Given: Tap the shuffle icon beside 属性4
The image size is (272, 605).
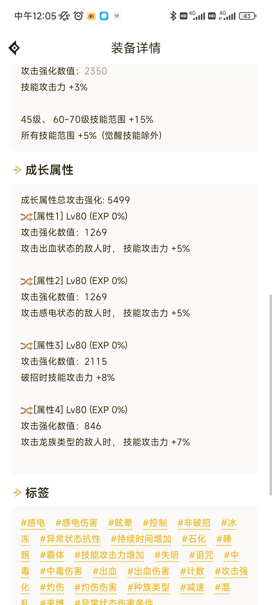Looking at the screenshot, I should (x=26, y=410).
